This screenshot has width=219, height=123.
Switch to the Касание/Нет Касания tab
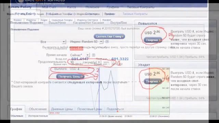tap(88, 23)
